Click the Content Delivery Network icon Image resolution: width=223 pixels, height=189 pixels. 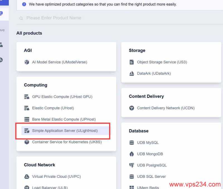pos(132,108)
